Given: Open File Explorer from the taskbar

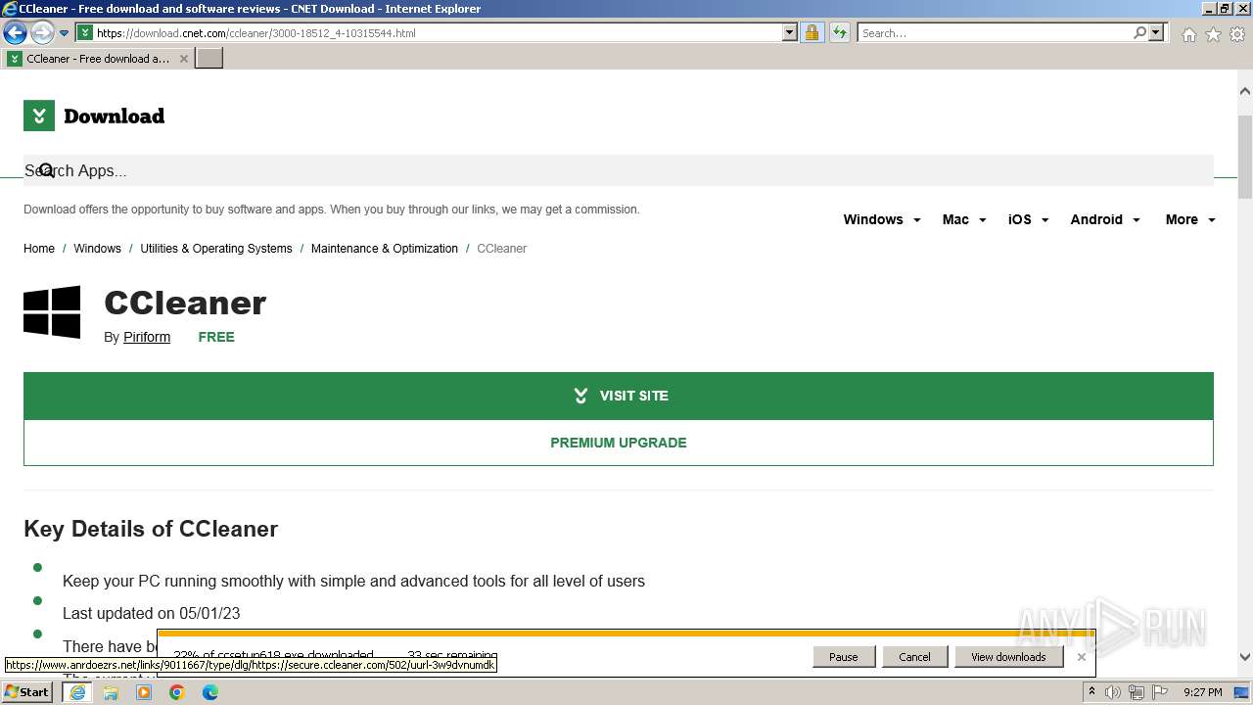Looking at the screenshot, I should 111,692.
